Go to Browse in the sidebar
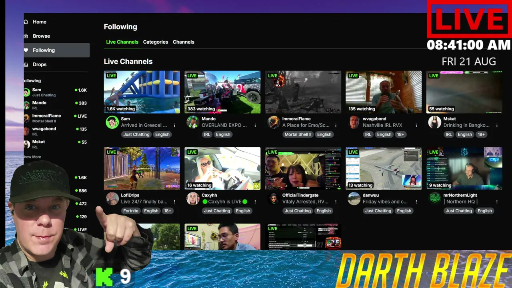 (41, 36)
